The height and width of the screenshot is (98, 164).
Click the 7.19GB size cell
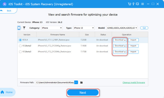tap(83, 46)
